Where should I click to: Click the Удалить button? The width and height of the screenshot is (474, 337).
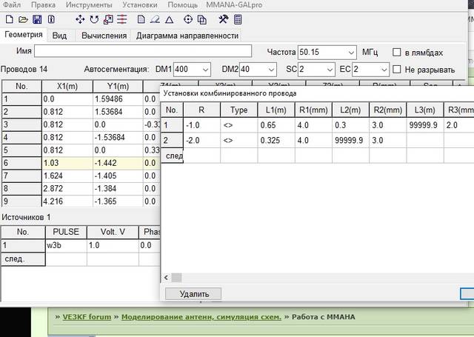click(193, 294)
